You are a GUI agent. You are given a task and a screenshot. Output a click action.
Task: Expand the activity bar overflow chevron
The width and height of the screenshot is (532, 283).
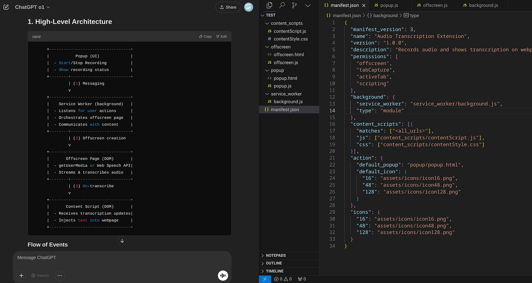[308, 5]
